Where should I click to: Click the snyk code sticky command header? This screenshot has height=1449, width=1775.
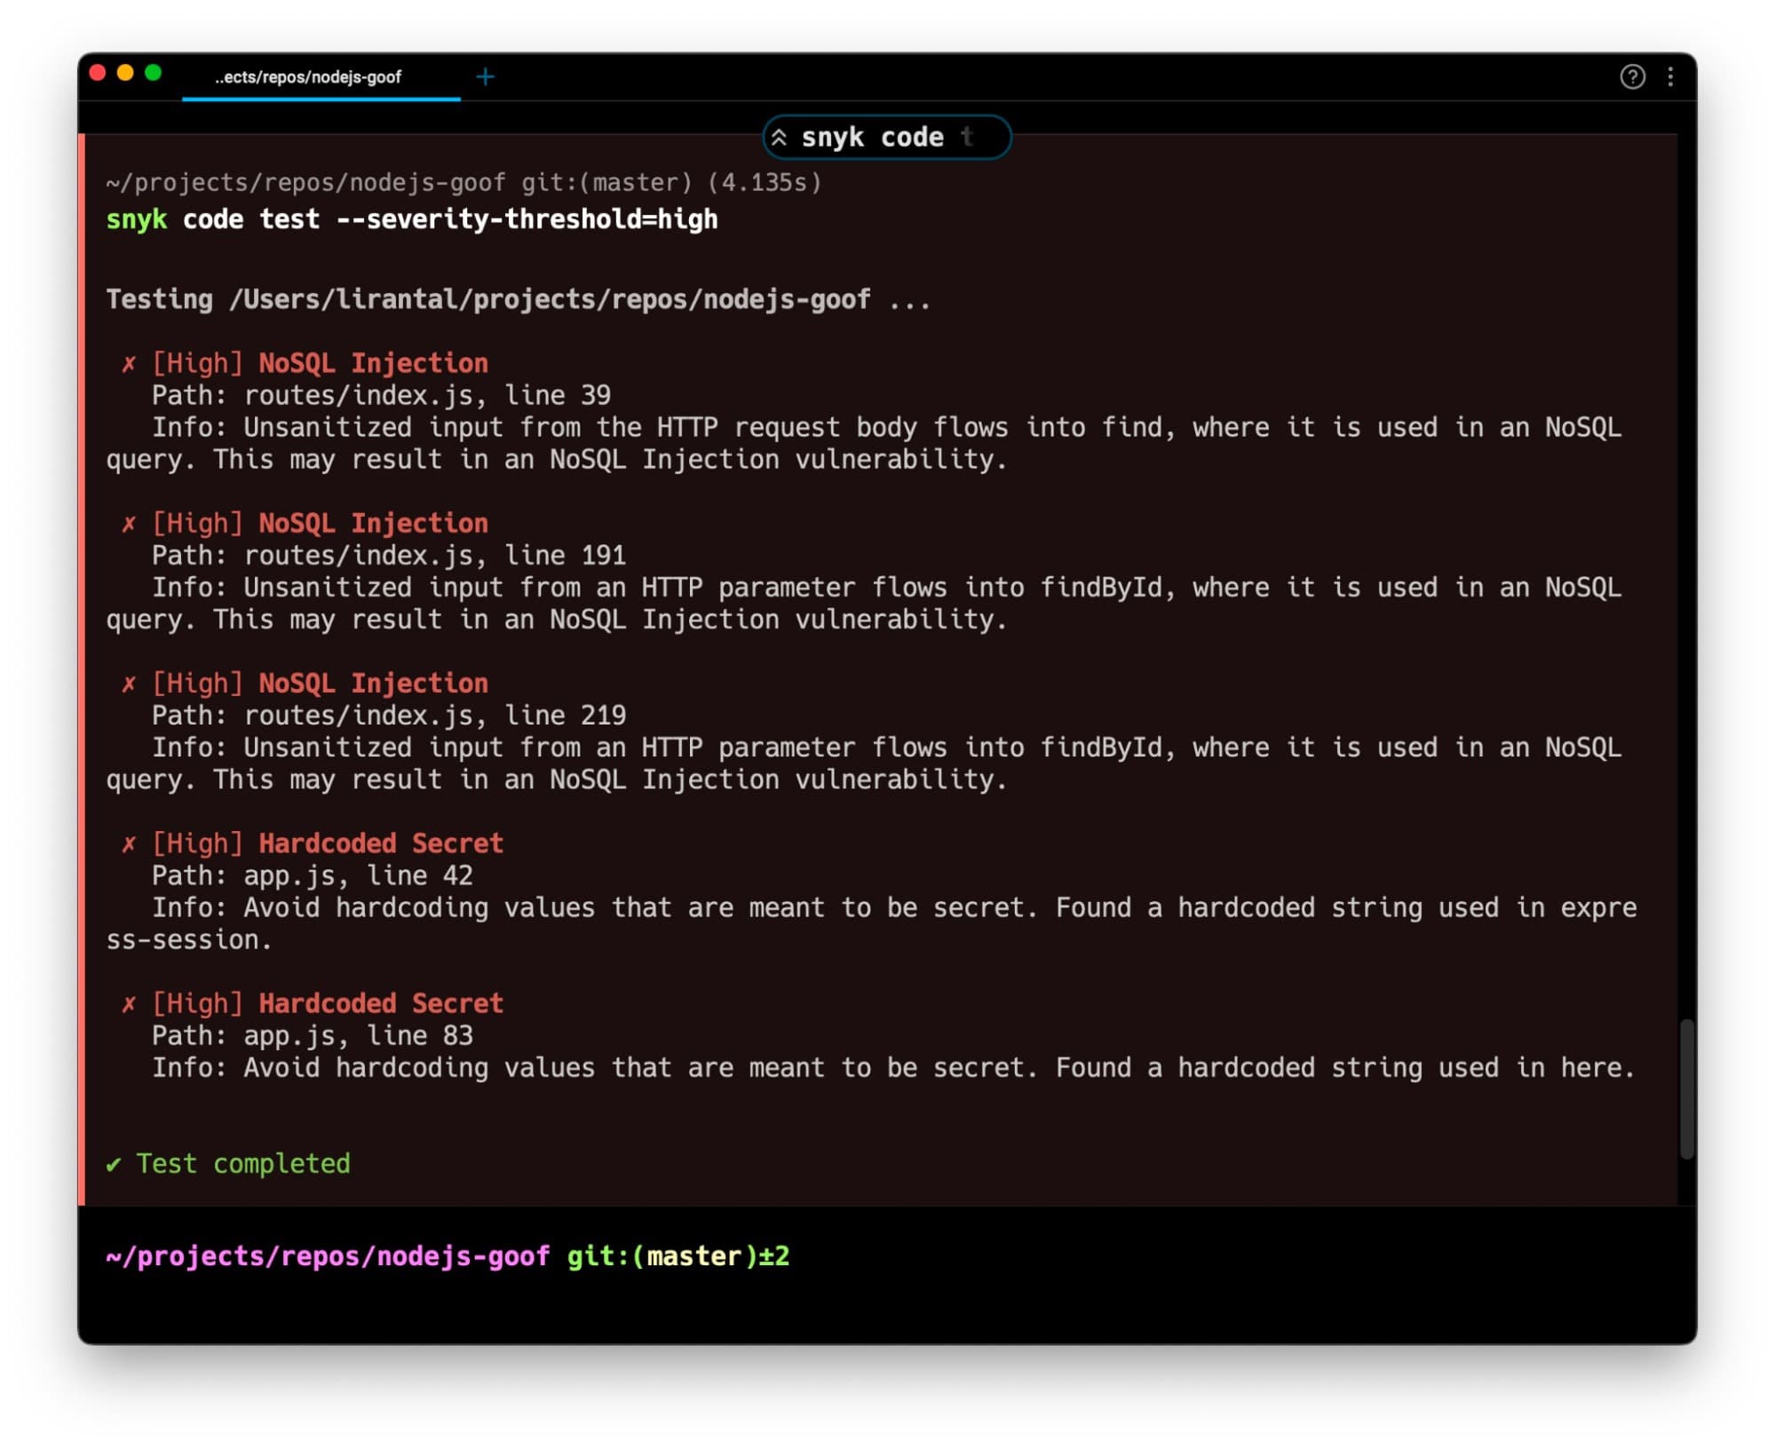tap(886, 138)
